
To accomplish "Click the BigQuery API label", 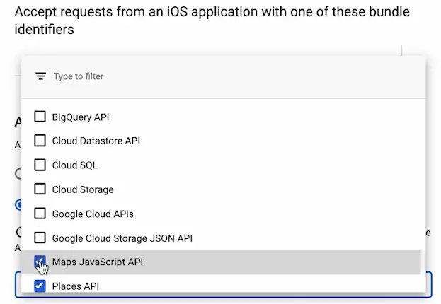I will pyautogui.click(x=81, y=117).
